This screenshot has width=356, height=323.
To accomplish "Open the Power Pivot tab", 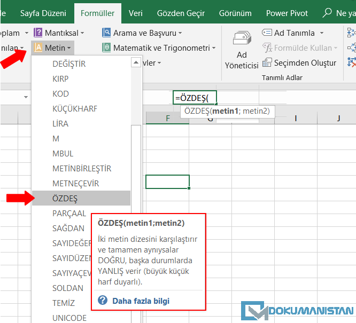I will (287, 13).
